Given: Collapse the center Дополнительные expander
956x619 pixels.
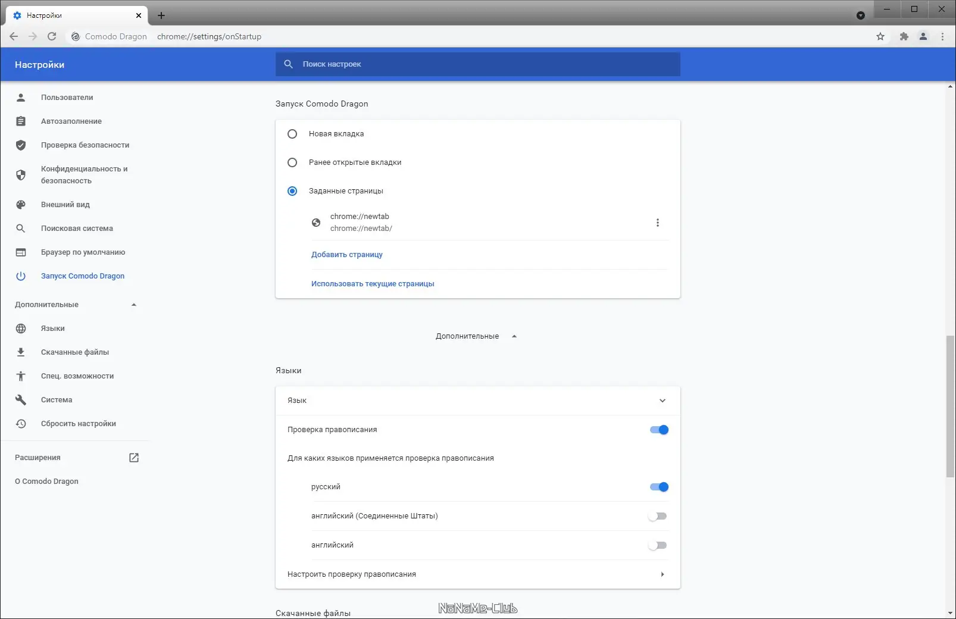Looking at the screenshot, I should [514, 336].
